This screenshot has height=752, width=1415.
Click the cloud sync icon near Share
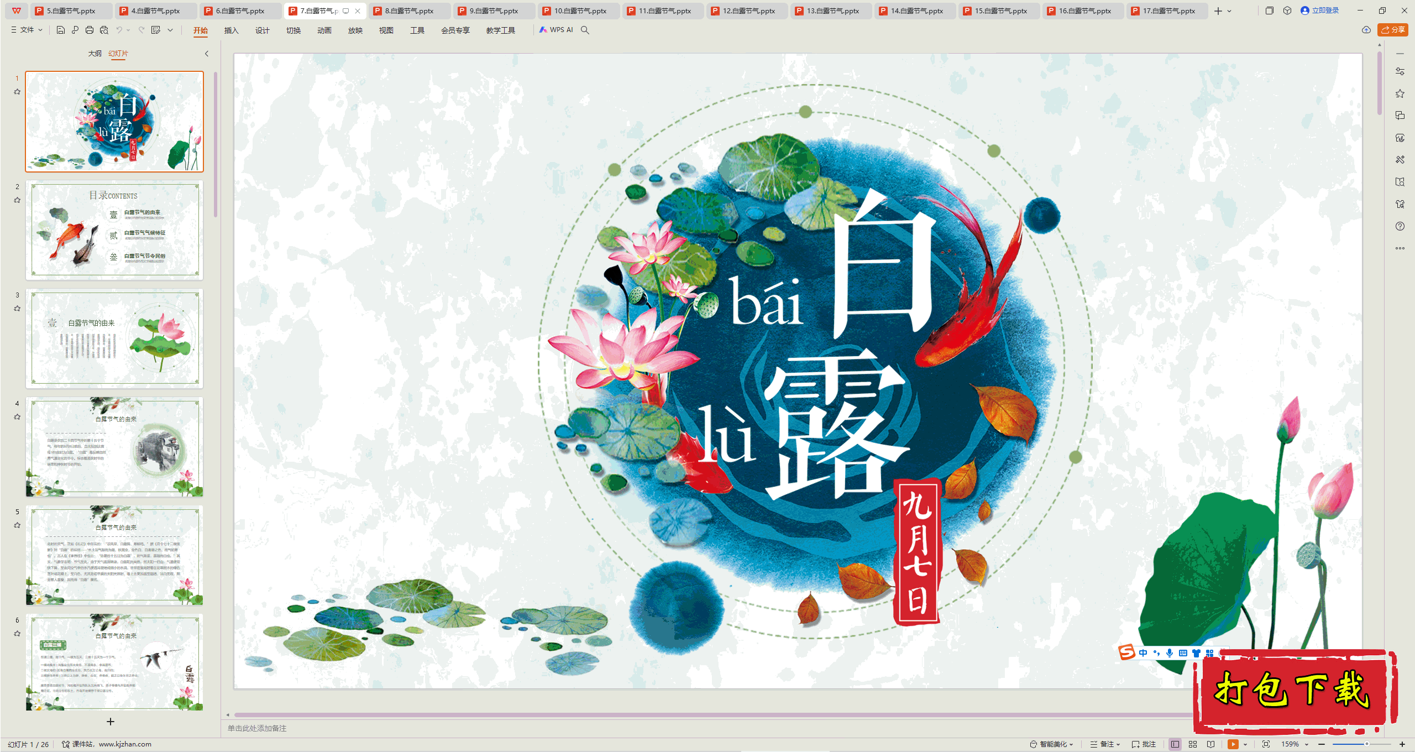[x=1366, y=30]
